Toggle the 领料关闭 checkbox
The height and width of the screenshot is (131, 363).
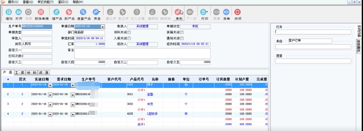pos(129,33)
